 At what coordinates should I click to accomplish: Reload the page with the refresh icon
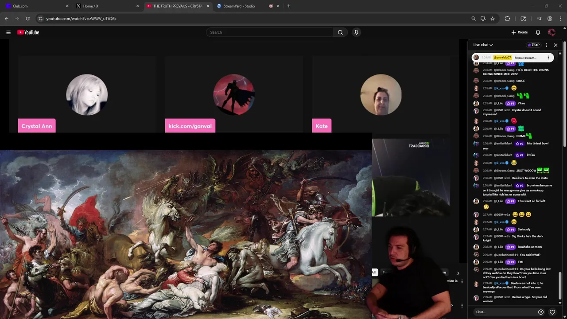pyautogui.click(x=27, y=19)
